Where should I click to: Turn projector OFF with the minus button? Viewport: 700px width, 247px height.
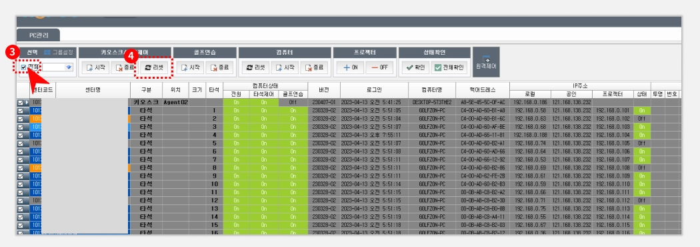379,68
